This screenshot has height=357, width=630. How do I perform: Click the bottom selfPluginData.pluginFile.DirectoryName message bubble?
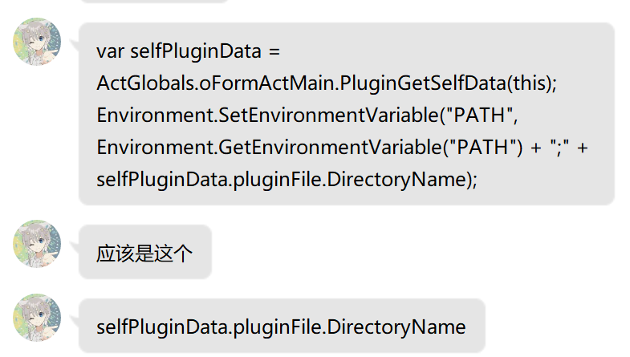click(281, 327)
